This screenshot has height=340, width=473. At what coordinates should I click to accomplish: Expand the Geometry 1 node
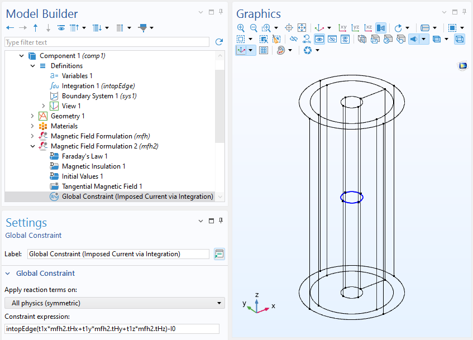[x=32, y=116]
